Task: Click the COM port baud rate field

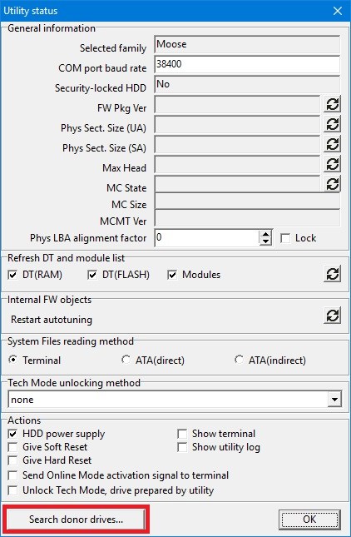Action: pos(247,64)
